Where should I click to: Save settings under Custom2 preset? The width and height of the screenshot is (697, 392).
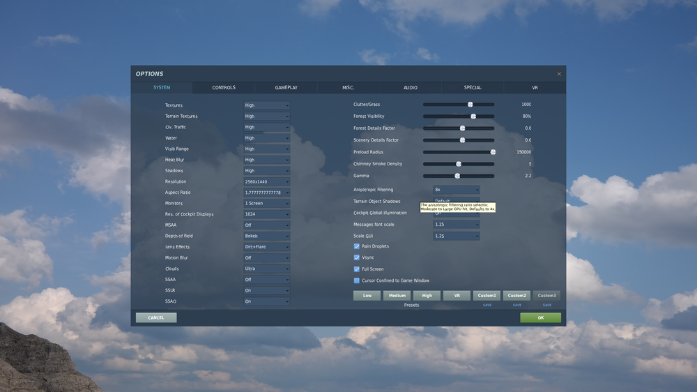517,306
